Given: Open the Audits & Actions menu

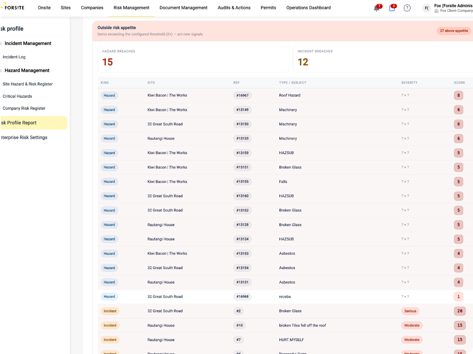Looking at the screenshot, I should (x=234, y=7).
